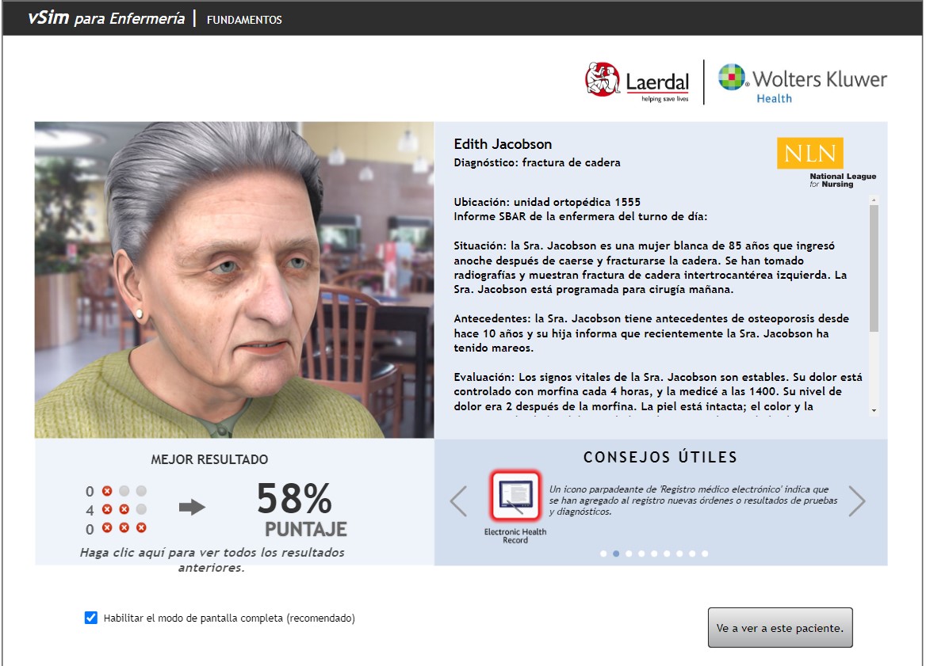Click Edith Jacobson's patient portrait
Viewport: 926px width, 666px height.
234,277
